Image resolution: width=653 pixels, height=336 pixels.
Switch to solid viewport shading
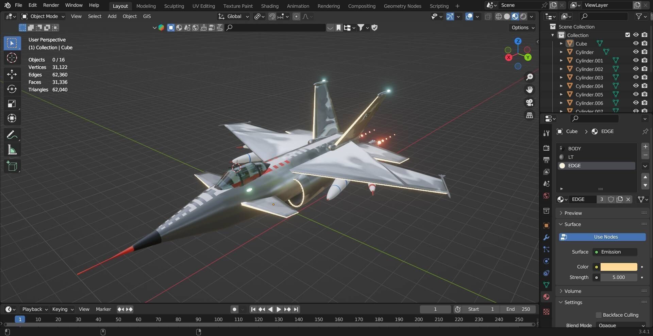pos(507,17)
